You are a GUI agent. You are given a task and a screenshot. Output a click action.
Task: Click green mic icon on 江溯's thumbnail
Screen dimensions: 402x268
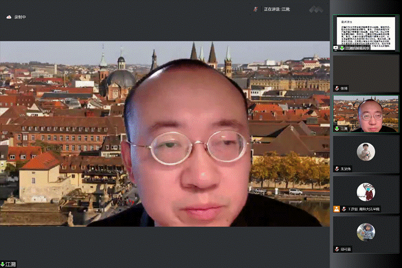point(337,128)
